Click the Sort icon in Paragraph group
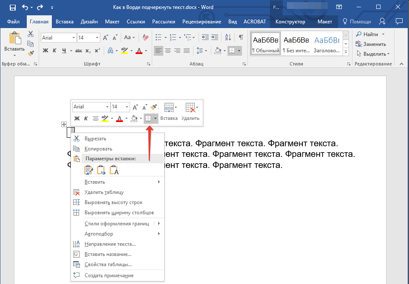This screenshot has height=284, width=409. (227, 38)
